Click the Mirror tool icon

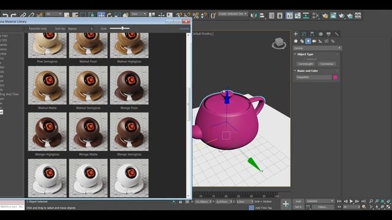coord(254,15)
